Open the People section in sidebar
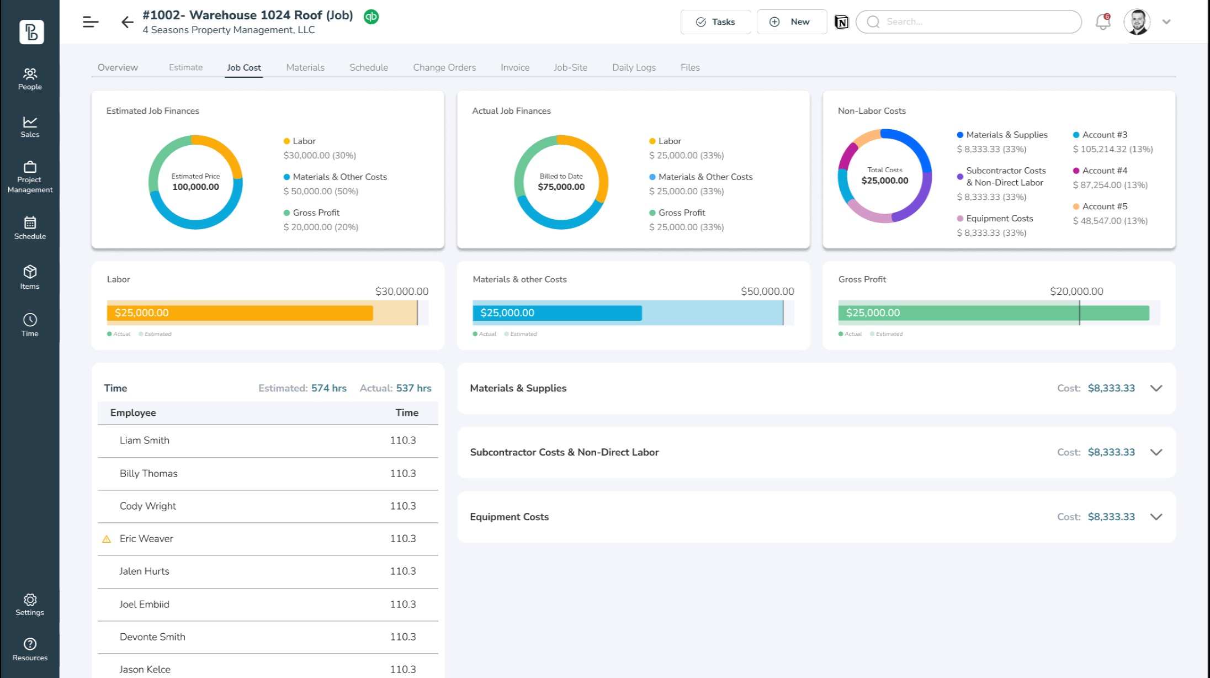The width and height of the screenshot is (1210, 678). click(30, 79)
